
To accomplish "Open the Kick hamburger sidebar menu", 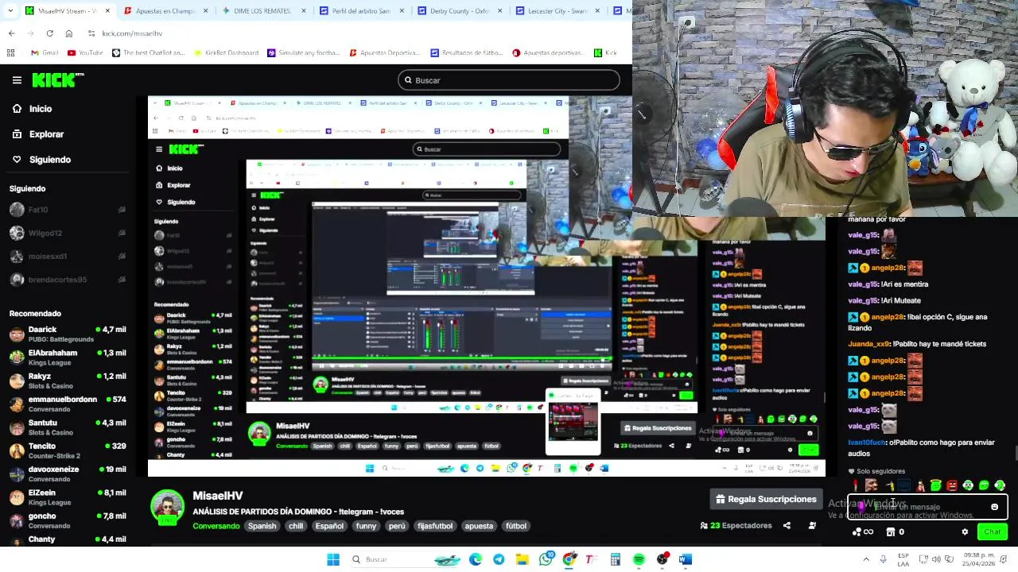I will [17, 80].
